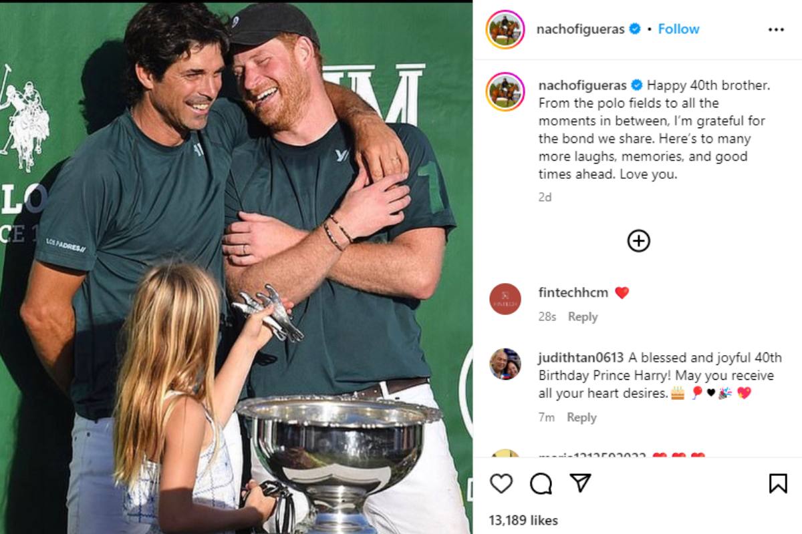Click Follow next to nachofigueras
This screenshot has width=802, height=534.
678,28
